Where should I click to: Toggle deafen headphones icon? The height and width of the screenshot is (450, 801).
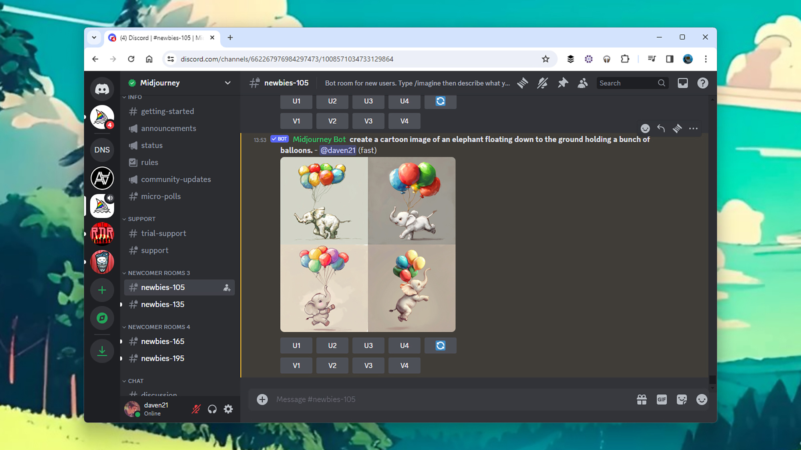[x=212, y=409]
